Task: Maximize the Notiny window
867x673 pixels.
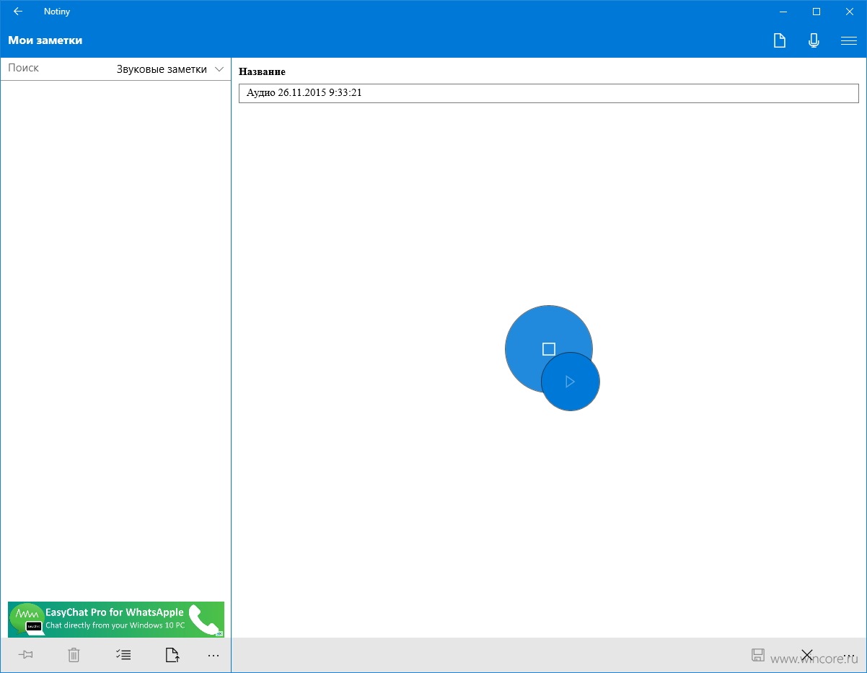Action: [x=817, y=12]
